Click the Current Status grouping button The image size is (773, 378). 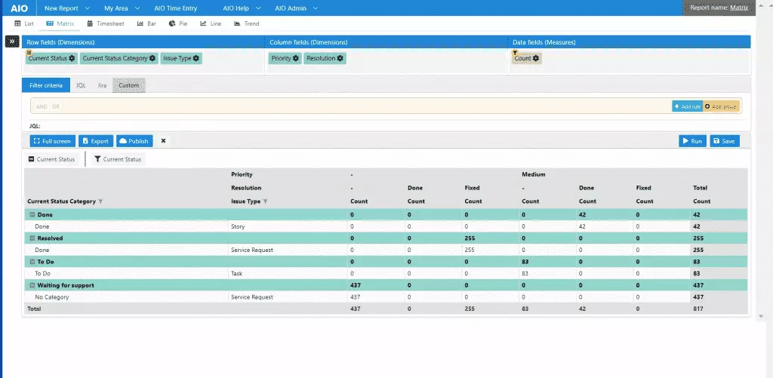pyautogui.click(x=52, y=159)
